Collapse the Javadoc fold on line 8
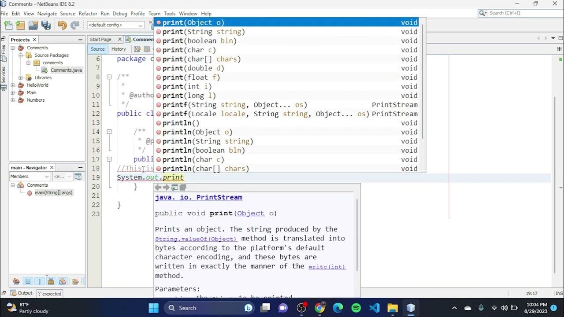Screen dimensions: 564x317 click(x=109, y=77)
